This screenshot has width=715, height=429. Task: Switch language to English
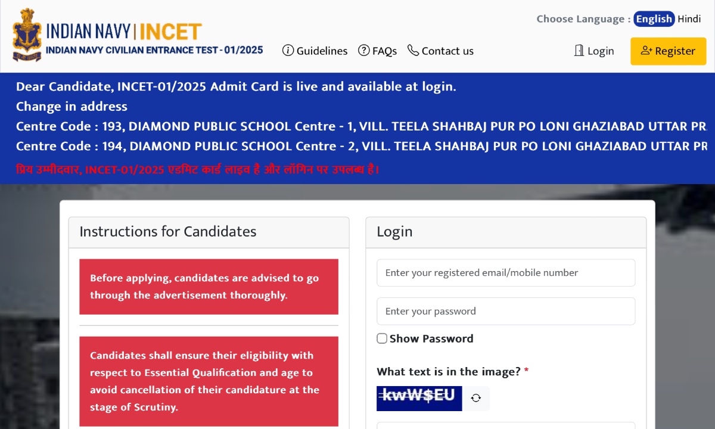click(x=654, y=19)
